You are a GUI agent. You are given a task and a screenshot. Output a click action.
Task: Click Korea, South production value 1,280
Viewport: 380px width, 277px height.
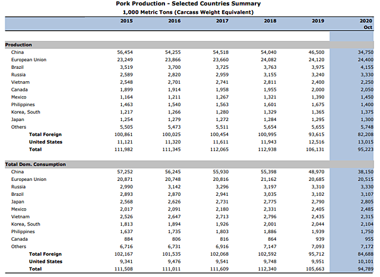[x=222, y=112]
